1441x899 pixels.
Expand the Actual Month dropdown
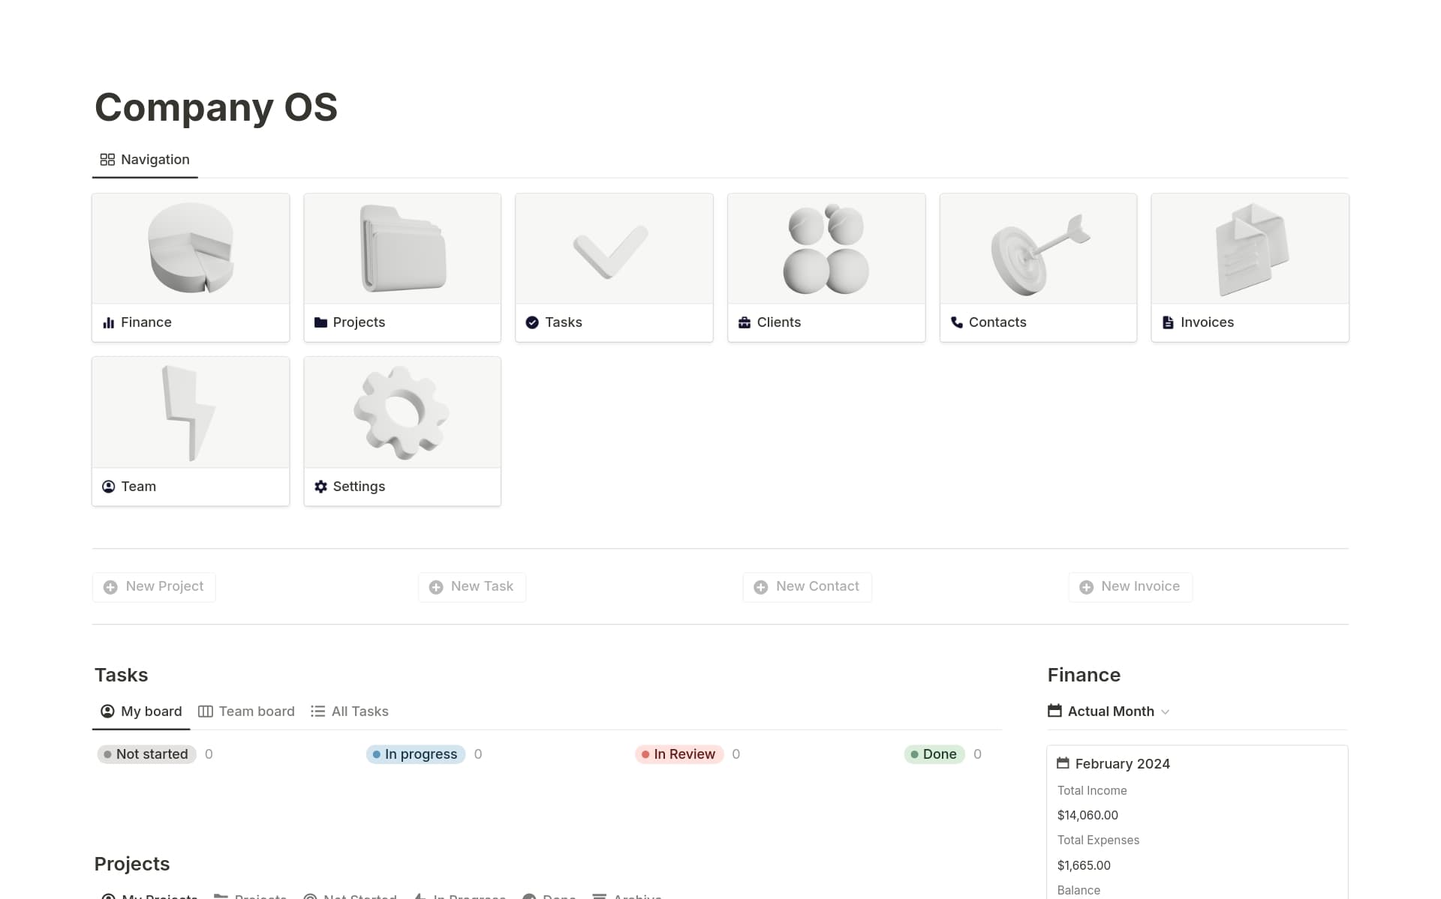pos(1165,712)
